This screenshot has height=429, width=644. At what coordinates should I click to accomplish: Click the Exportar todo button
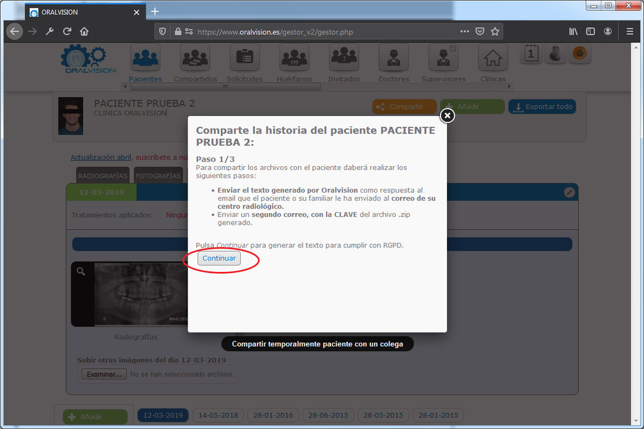pos(542,107)
